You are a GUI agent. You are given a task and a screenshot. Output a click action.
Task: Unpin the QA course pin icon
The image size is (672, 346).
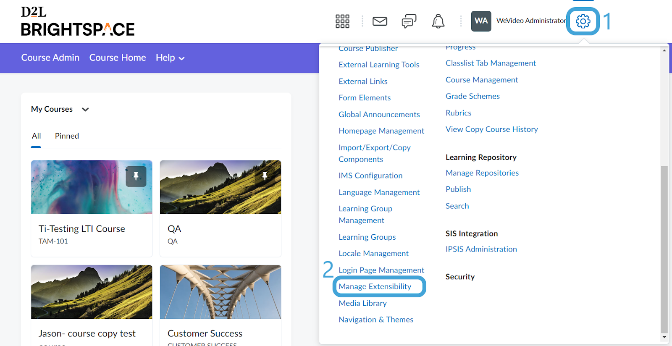pos(265,176)
